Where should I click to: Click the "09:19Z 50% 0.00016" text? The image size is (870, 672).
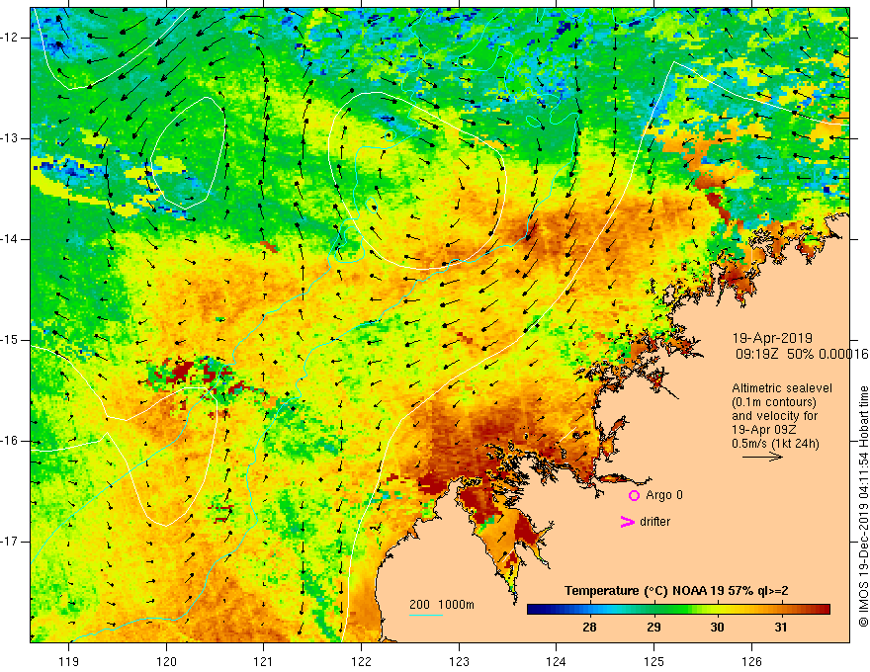click(802, 354)
